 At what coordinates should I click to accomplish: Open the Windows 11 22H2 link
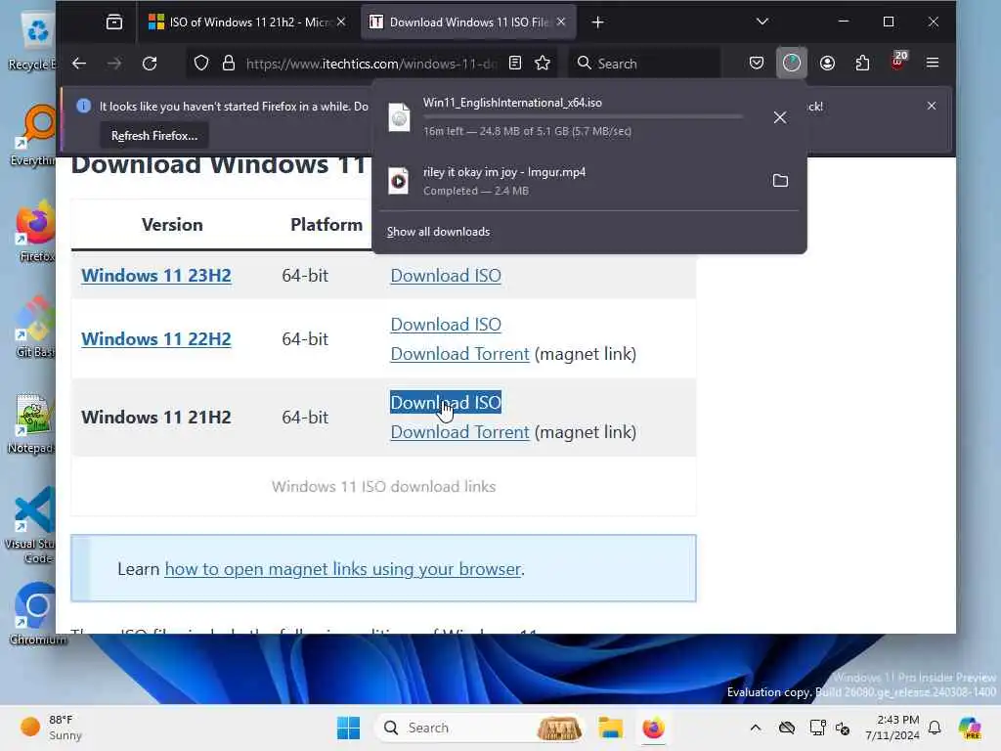coord(156,338)
